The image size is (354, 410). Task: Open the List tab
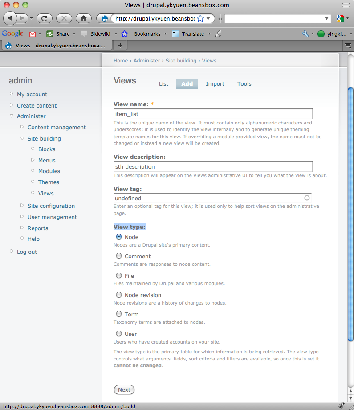click(163, 84)
